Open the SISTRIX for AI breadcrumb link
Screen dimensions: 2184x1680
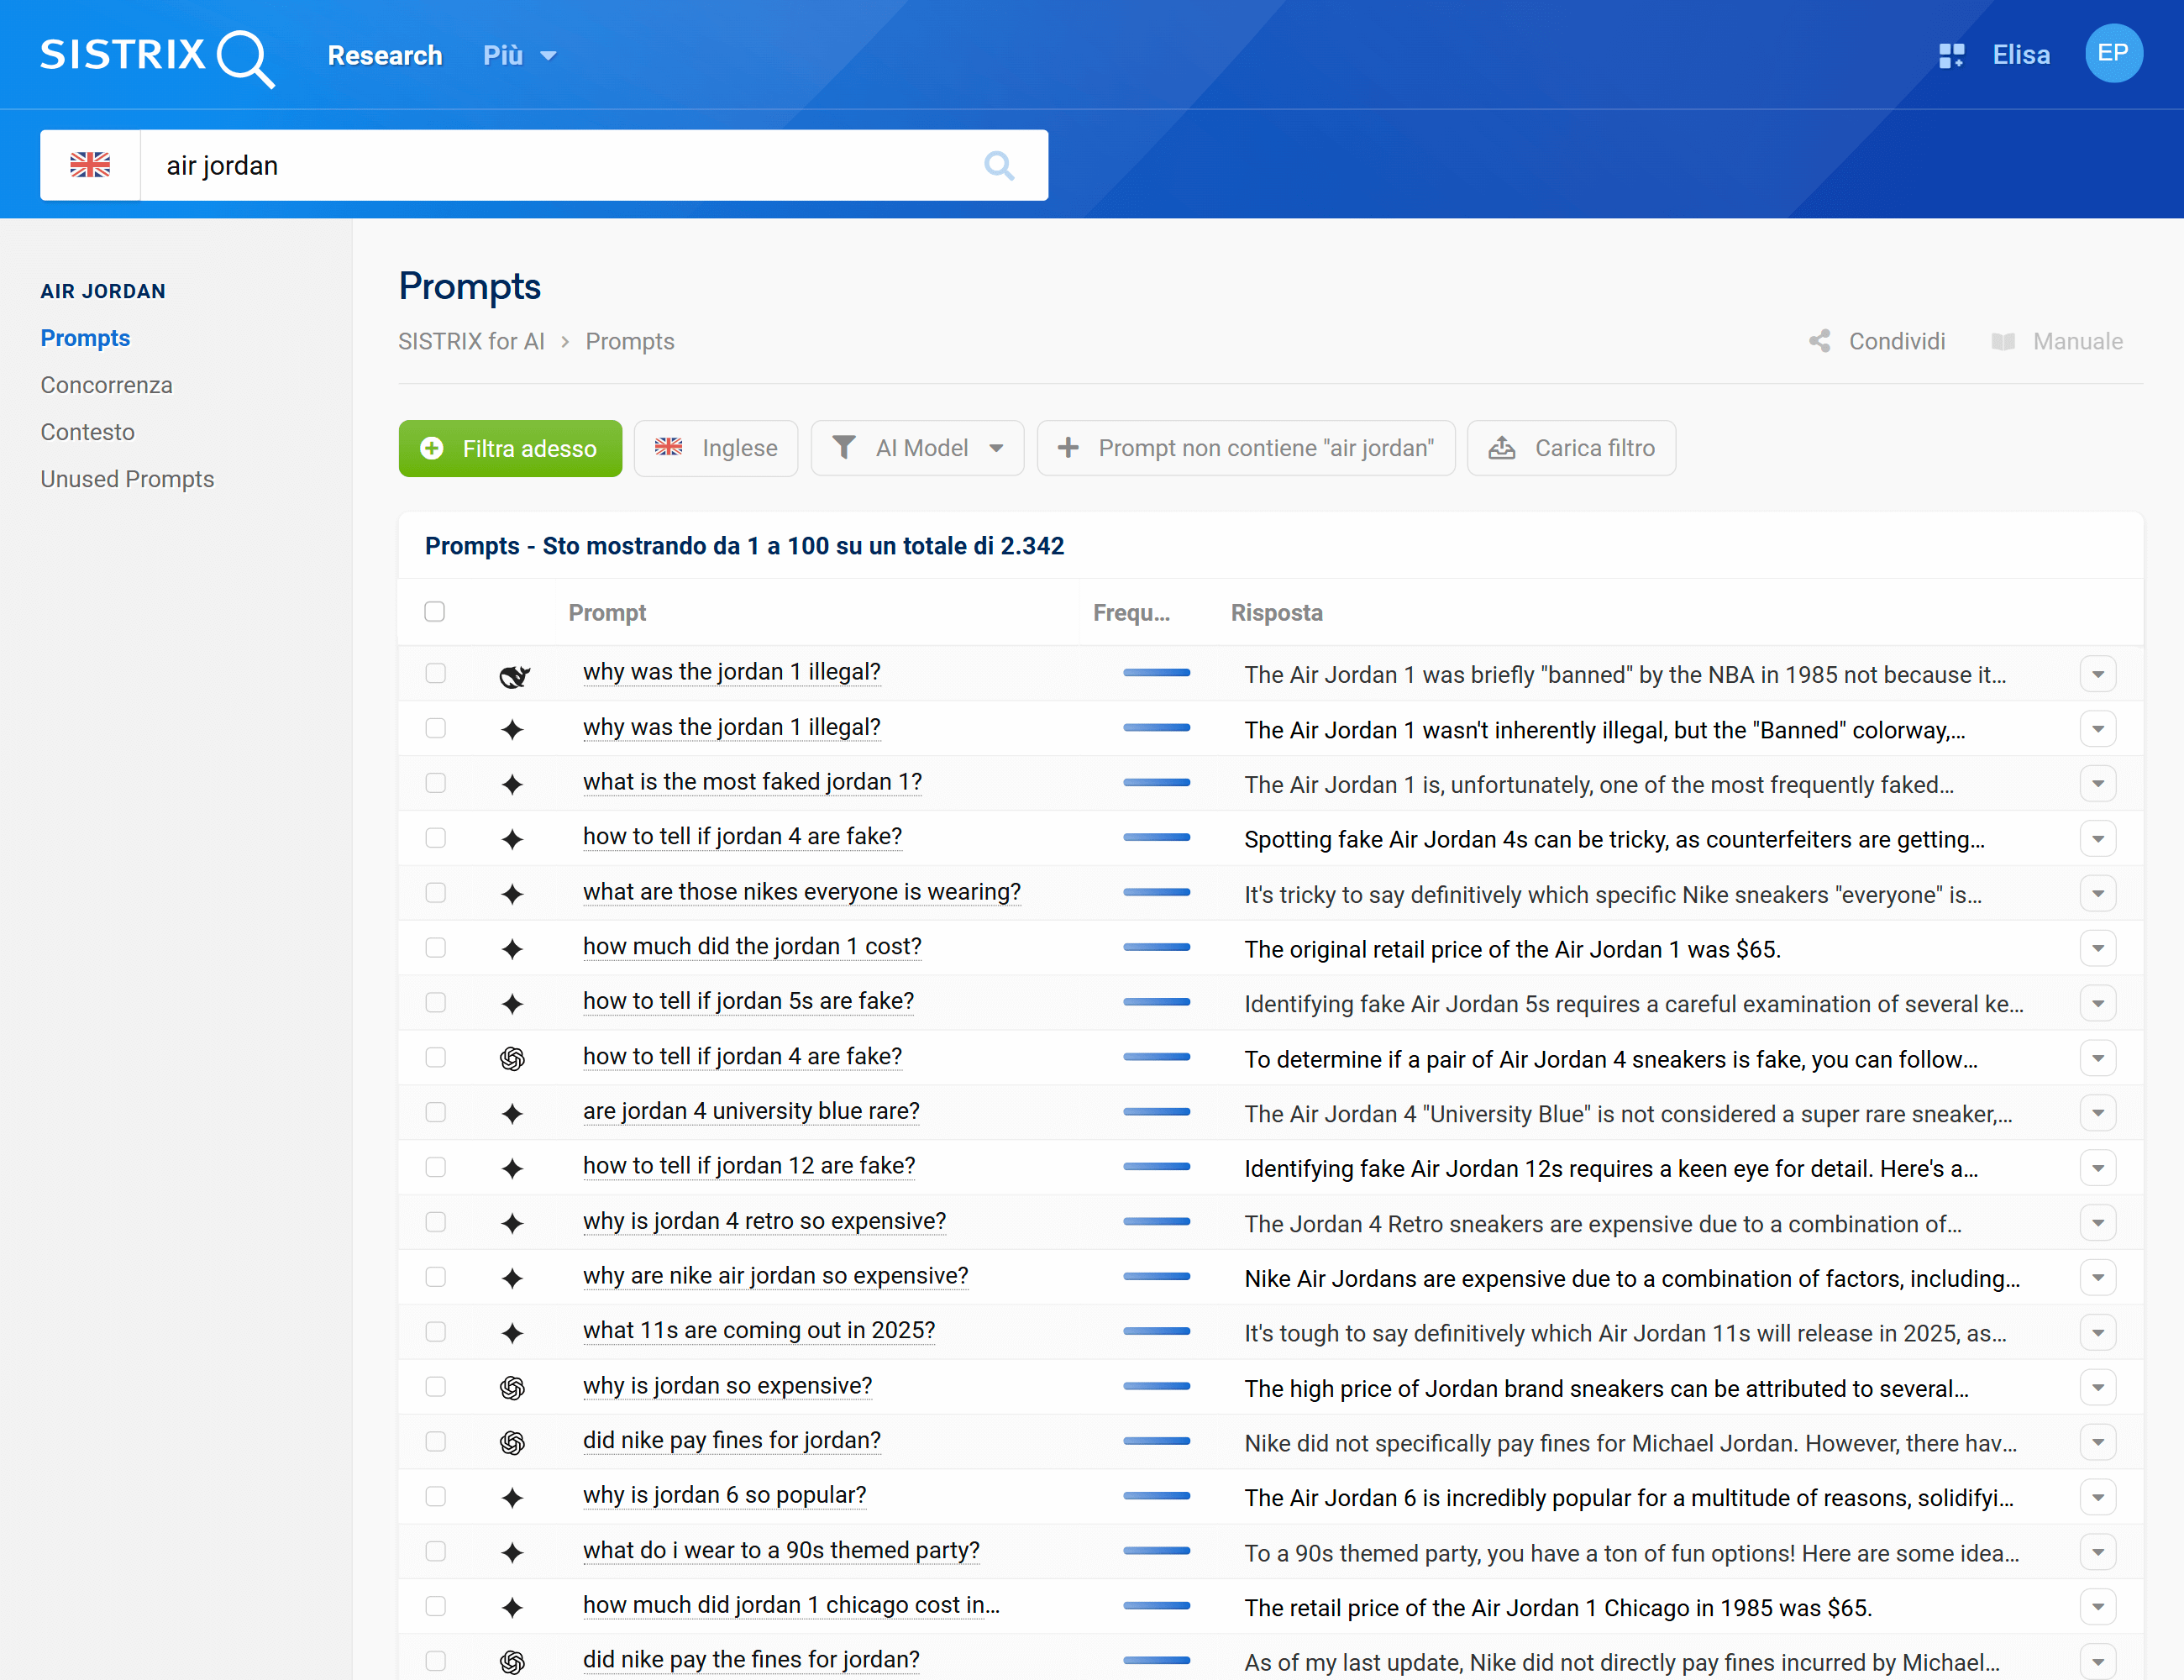point(471,341)
